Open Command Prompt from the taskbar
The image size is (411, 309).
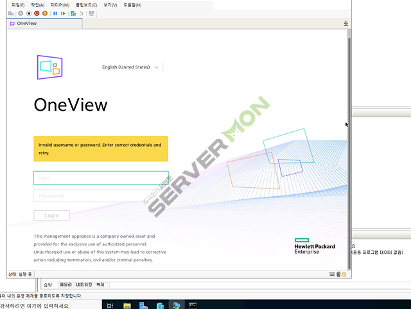(x=193, y=305)
